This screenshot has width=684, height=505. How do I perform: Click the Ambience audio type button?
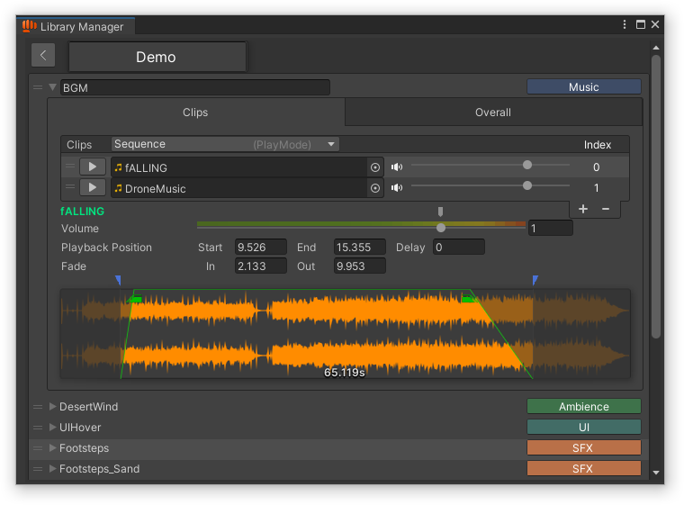pyautogui.click(x=583, y=407)
